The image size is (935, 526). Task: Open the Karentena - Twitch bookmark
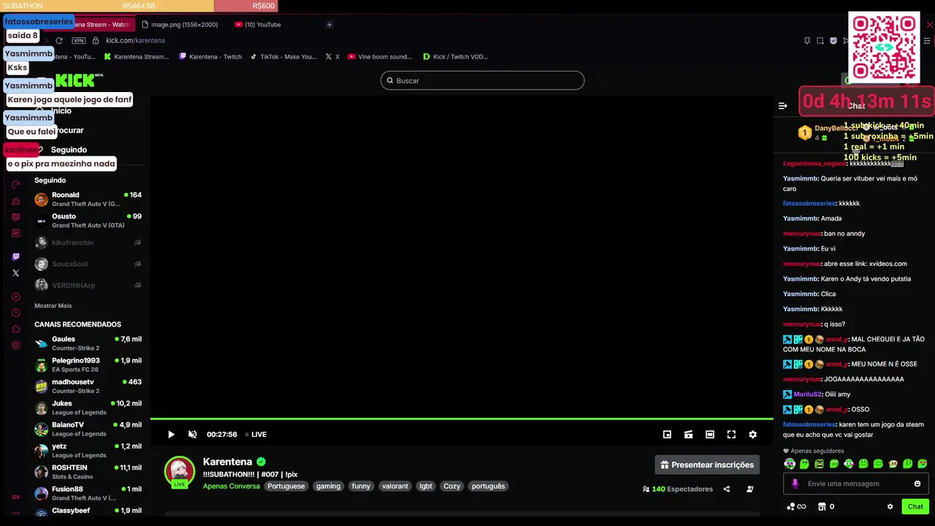[210, 57]
